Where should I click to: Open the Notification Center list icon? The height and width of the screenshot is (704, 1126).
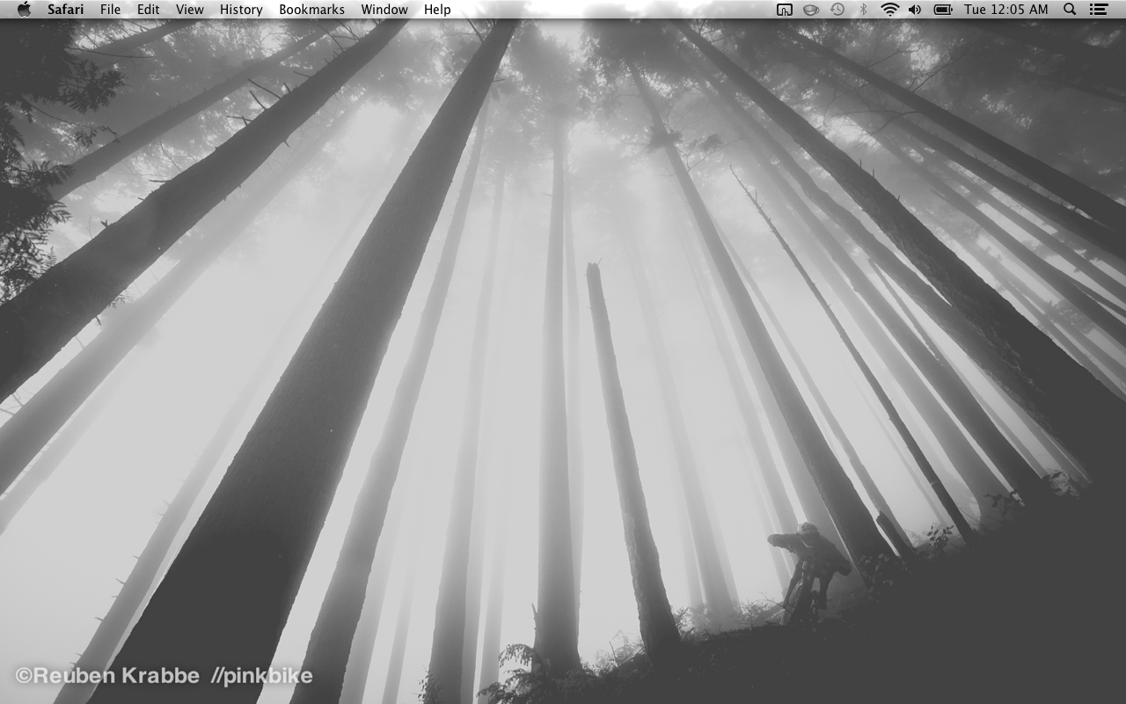pos(1098,10)
